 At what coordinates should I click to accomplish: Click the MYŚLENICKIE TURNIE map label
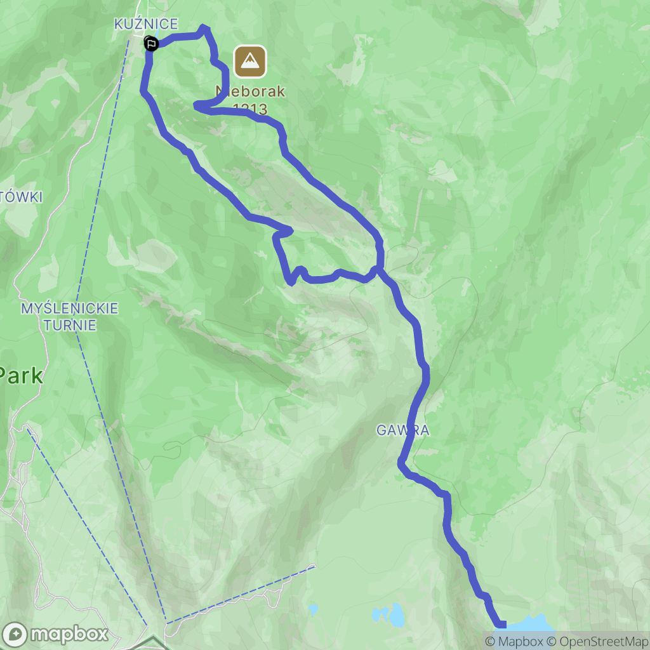[x=70, y=317]
